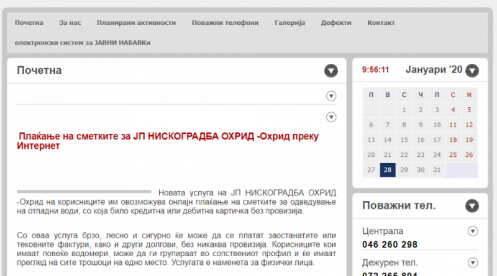Viewport: 497px width, 276px height.
Task: Click the Јануари '20 calendar arrow icon
Action: (x=472, y=71)
